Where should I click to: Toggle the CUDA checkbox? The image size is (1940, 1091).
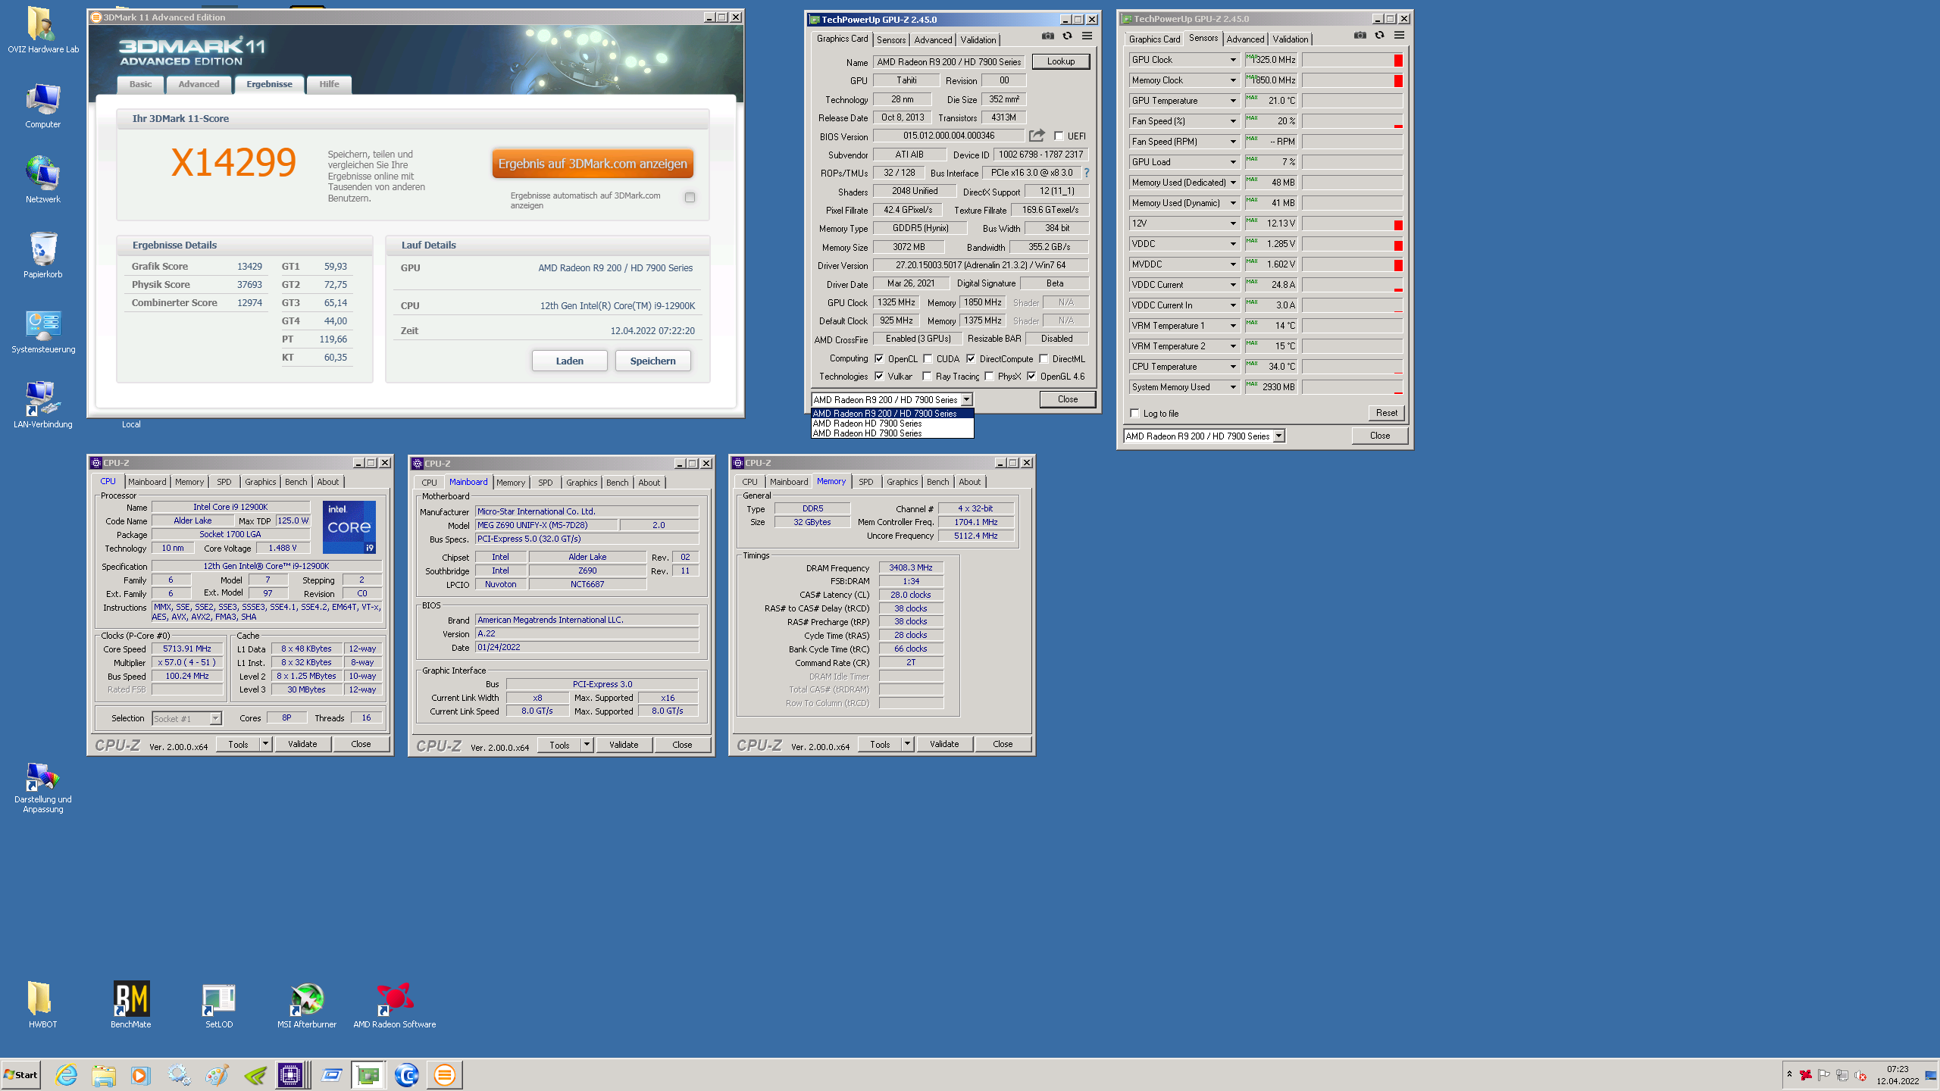[x=927, y=359]
